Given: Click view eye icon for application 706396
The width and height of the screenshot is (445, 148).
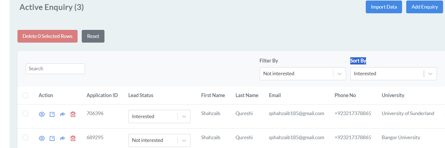Looking at the screenshot, I should pos(42,114).
